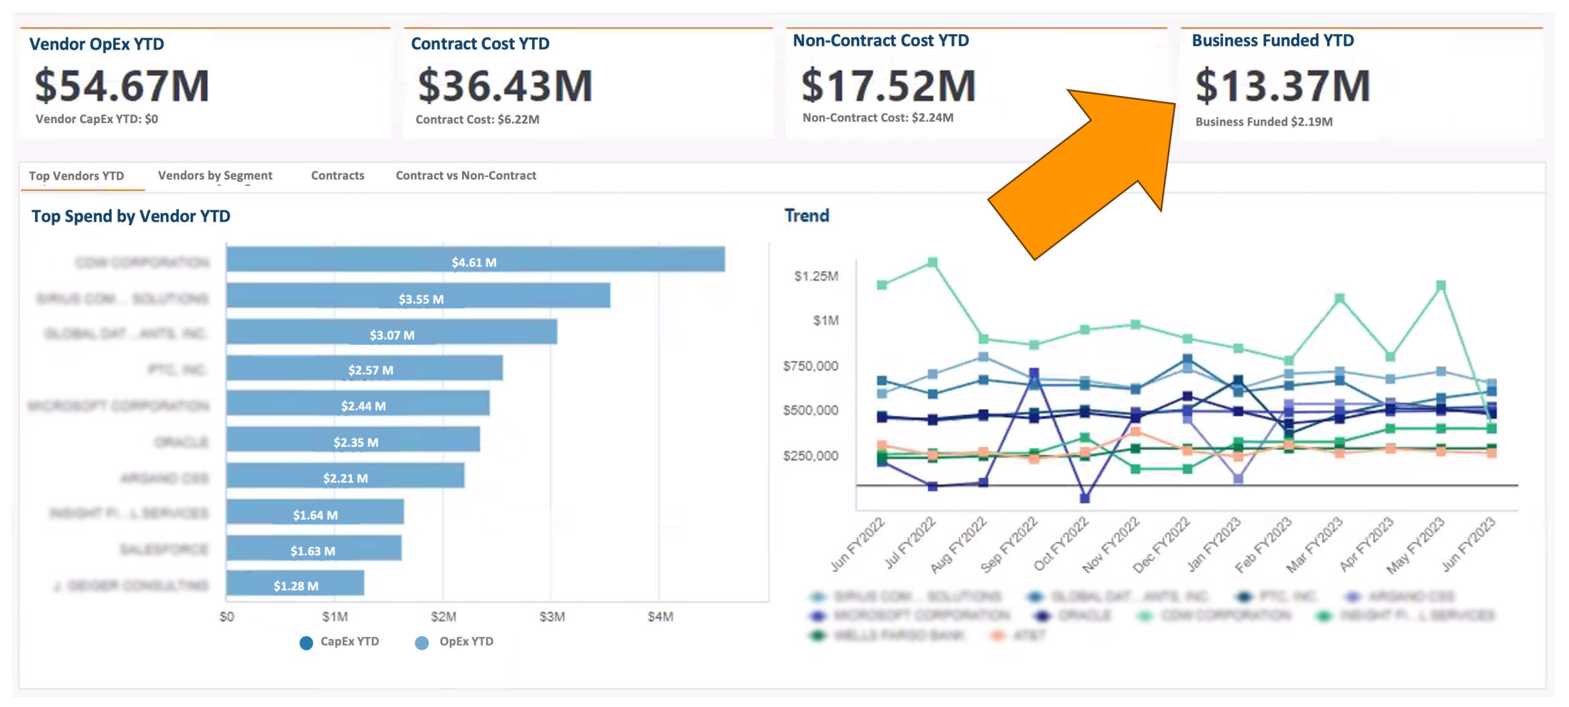Select the $3.55 M vendor bar
This screenshot has height=707, width=1569.
418,295
